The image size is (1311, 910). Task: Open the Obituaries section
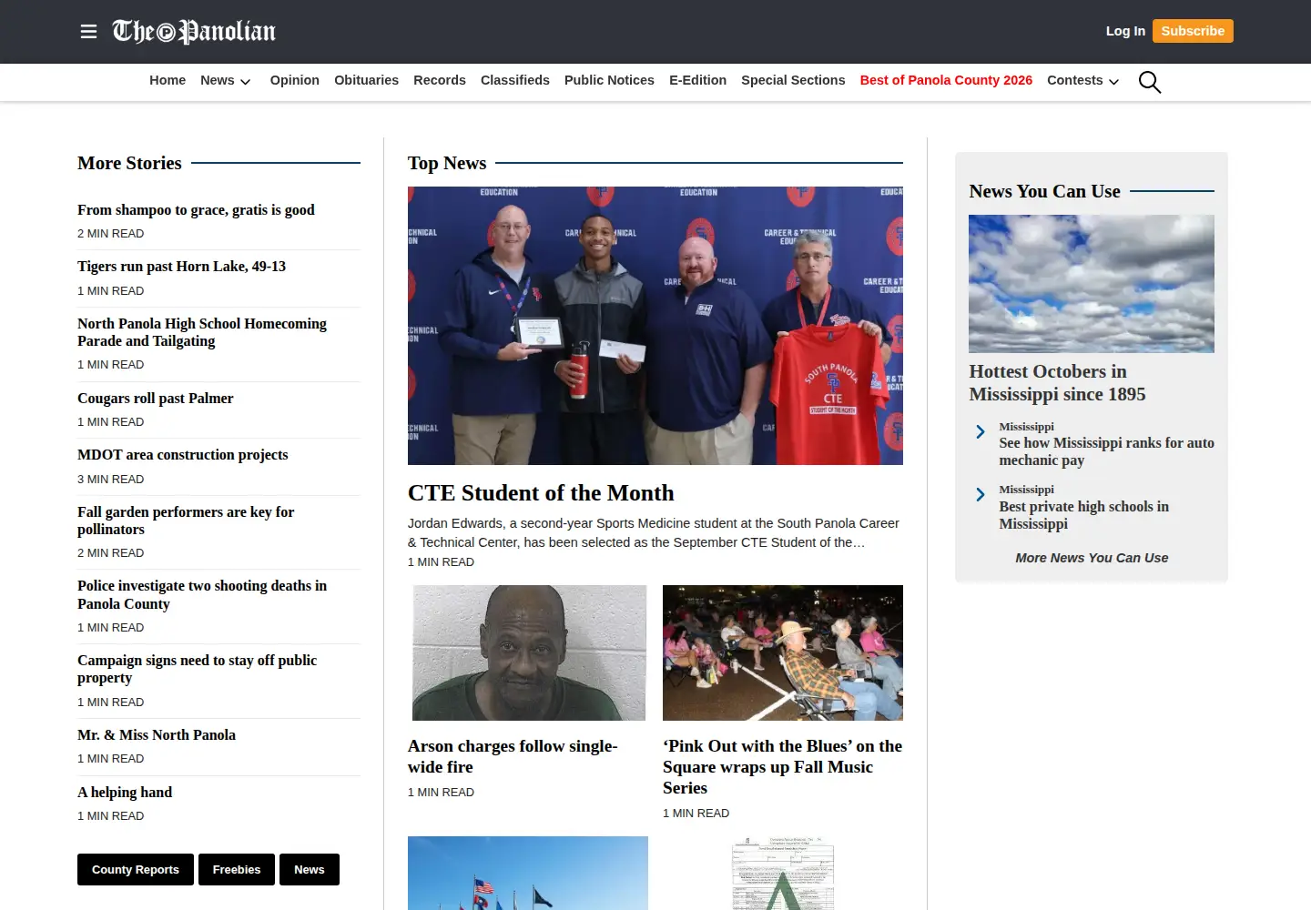point(366,80)
